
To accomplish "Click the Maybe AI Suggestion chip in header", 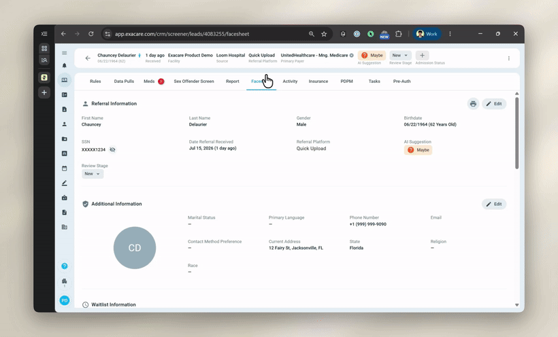I will tap(372, 56).
